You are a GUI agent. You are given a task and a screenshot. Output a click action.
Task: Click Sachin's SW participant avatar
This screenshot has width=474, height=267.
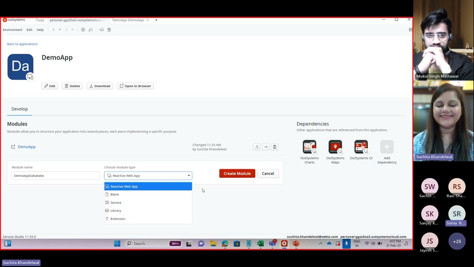(430, 187)
